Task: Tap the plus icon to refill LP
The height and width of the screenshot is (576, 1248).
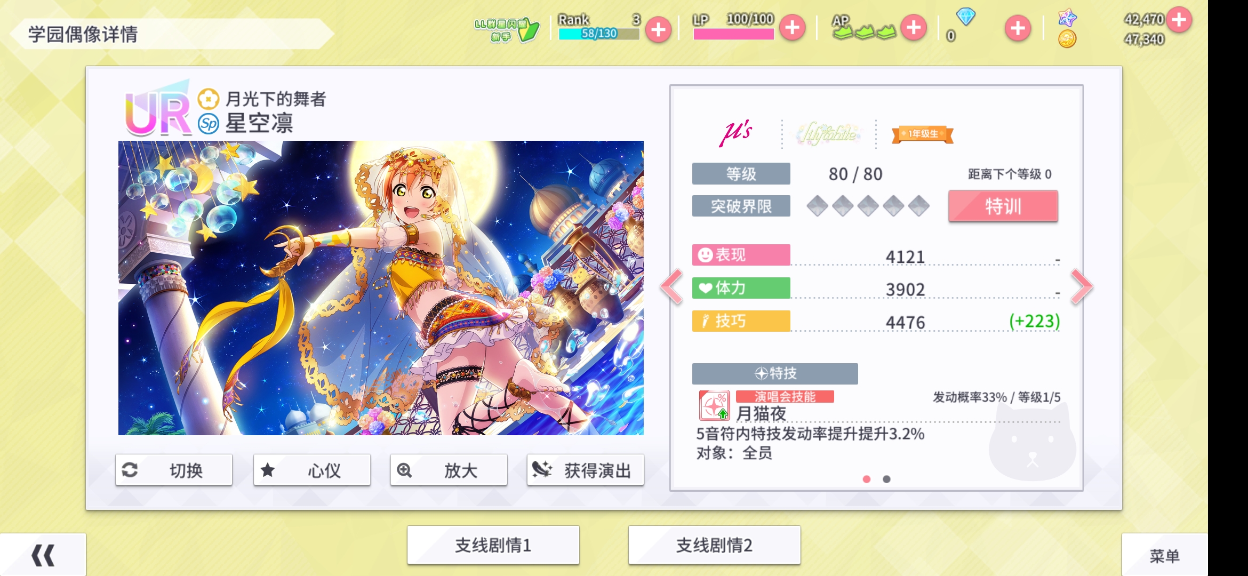Action: coord(793,27)
